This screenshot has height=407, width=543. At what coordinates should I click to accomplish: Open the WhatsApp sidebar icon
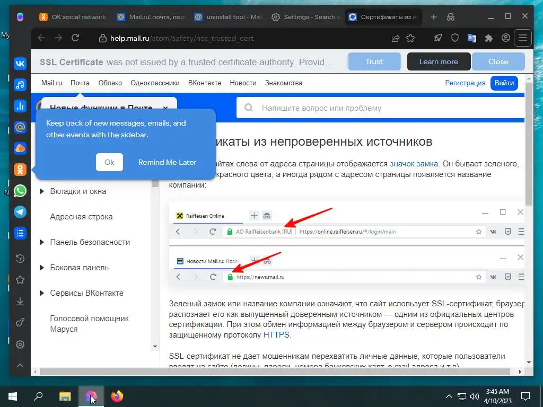(x=20, y=191)
